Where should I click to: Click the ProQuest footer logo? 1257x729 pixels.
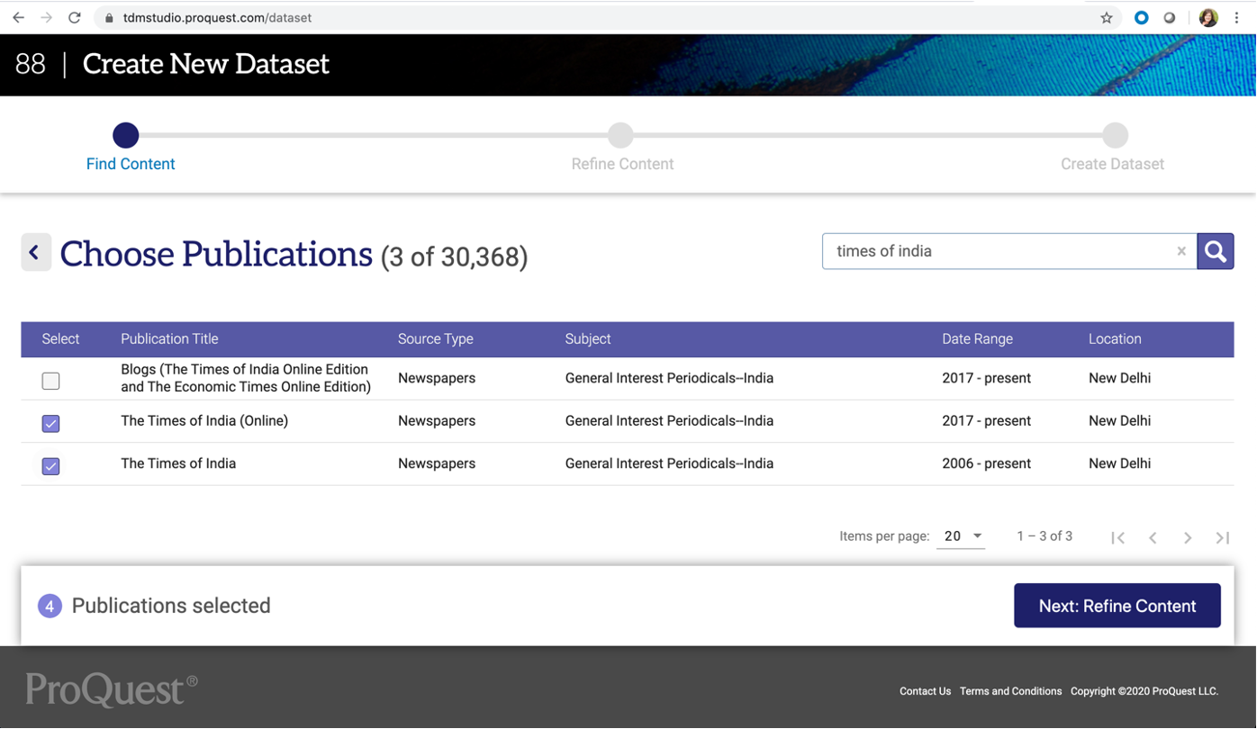(112, 689)
